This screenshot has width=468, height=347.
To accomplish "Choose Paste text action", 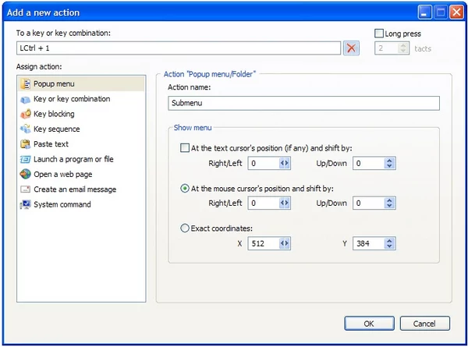I will pyautogui.click(x=81, y=144).
